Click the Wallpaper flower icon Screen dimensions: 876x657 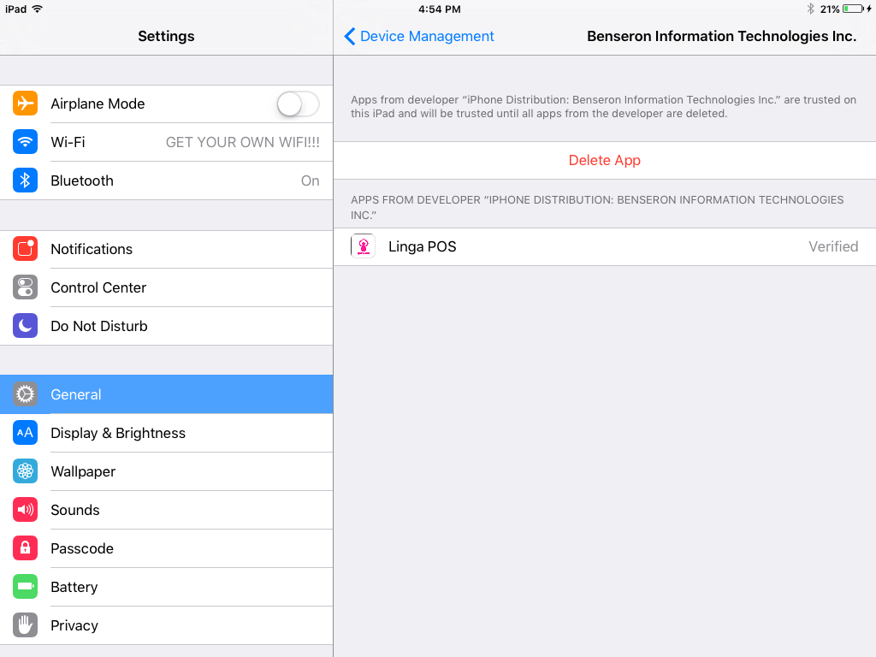pos(26,471)
